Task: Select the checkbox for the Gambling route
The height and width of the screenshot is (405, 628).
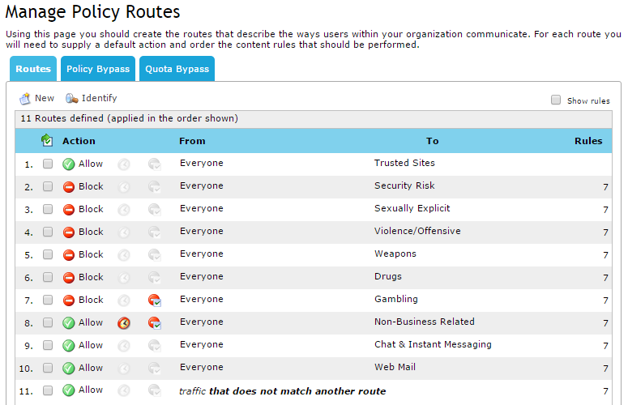Action: 48,300
